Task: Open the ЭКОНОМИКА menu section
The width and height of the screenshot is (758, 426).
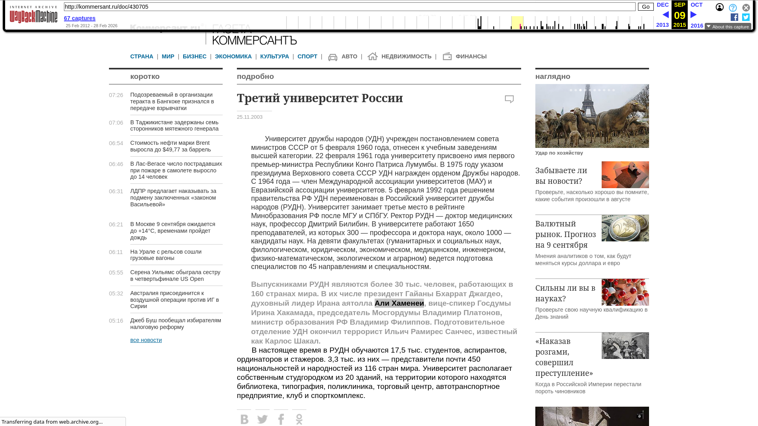Action: 233,57
